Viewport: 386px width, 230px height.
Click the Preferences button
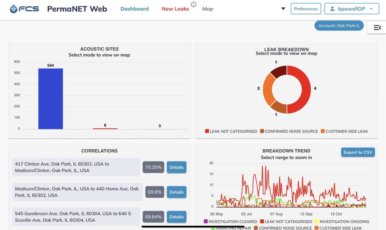point(306,9)
